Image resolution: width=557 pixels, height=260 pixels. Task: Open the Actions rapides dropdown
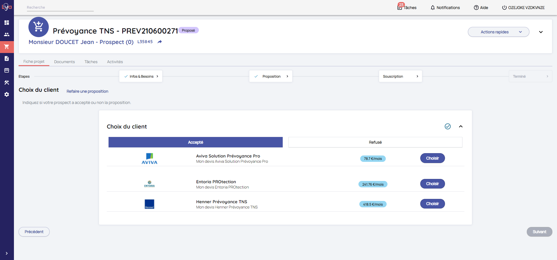coord(498,32)
